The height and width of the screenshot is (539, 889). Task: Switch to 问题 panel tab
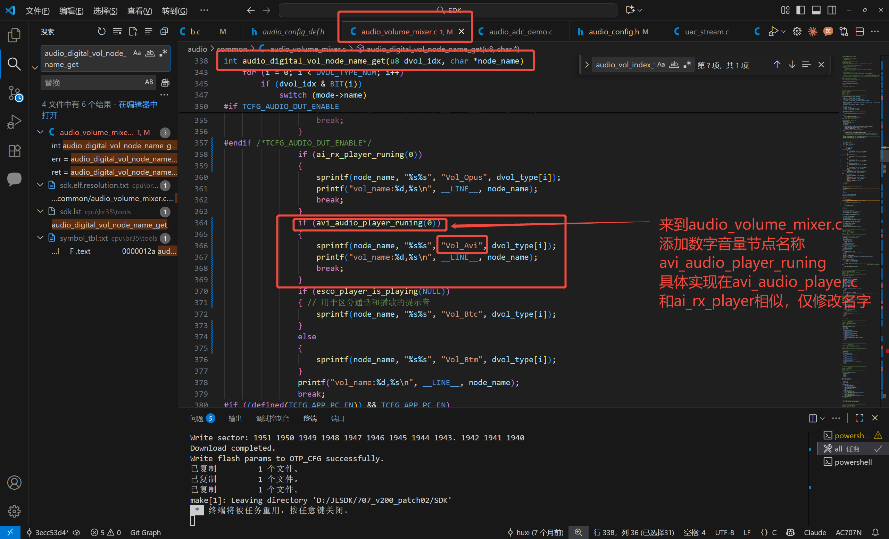coord(202,418)
